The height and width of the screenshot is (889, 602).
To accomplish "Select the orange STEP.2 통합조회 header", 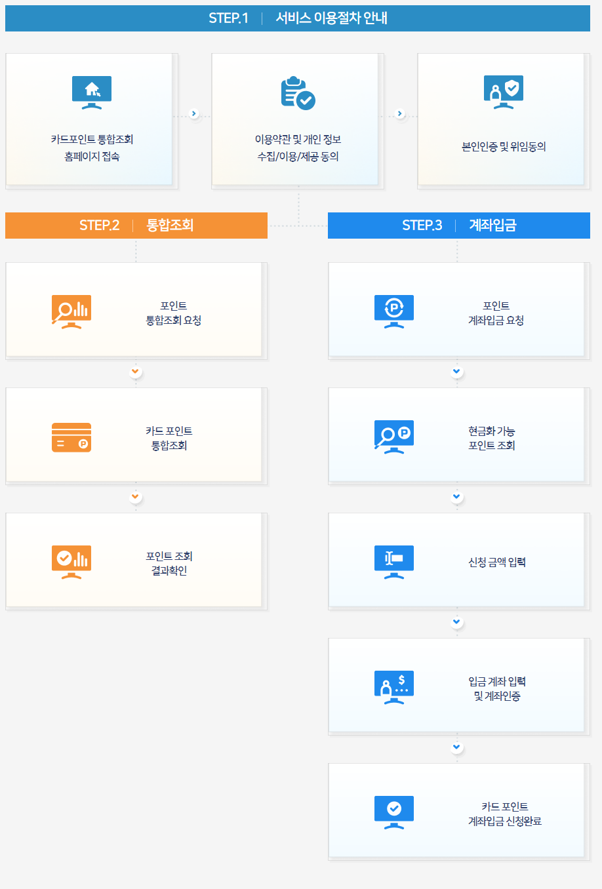I will 136,226.
